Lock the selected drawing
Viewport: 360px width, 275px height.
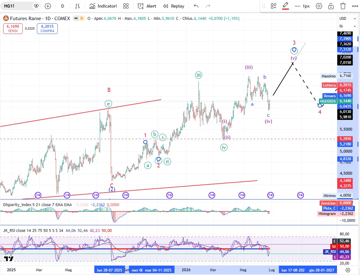pyautogui.click(x=331, y=6)
